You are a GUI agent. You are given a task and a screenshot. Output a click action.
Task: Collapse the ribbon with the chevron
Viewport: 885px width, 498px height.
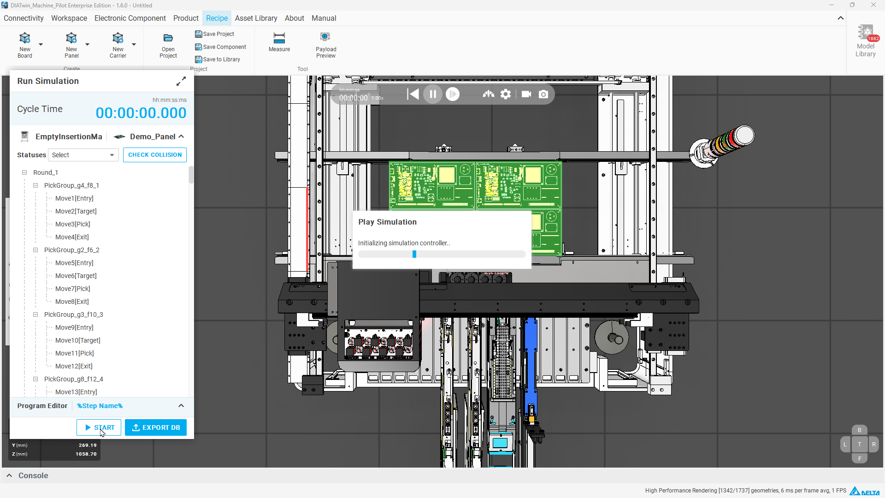[841, 18]
